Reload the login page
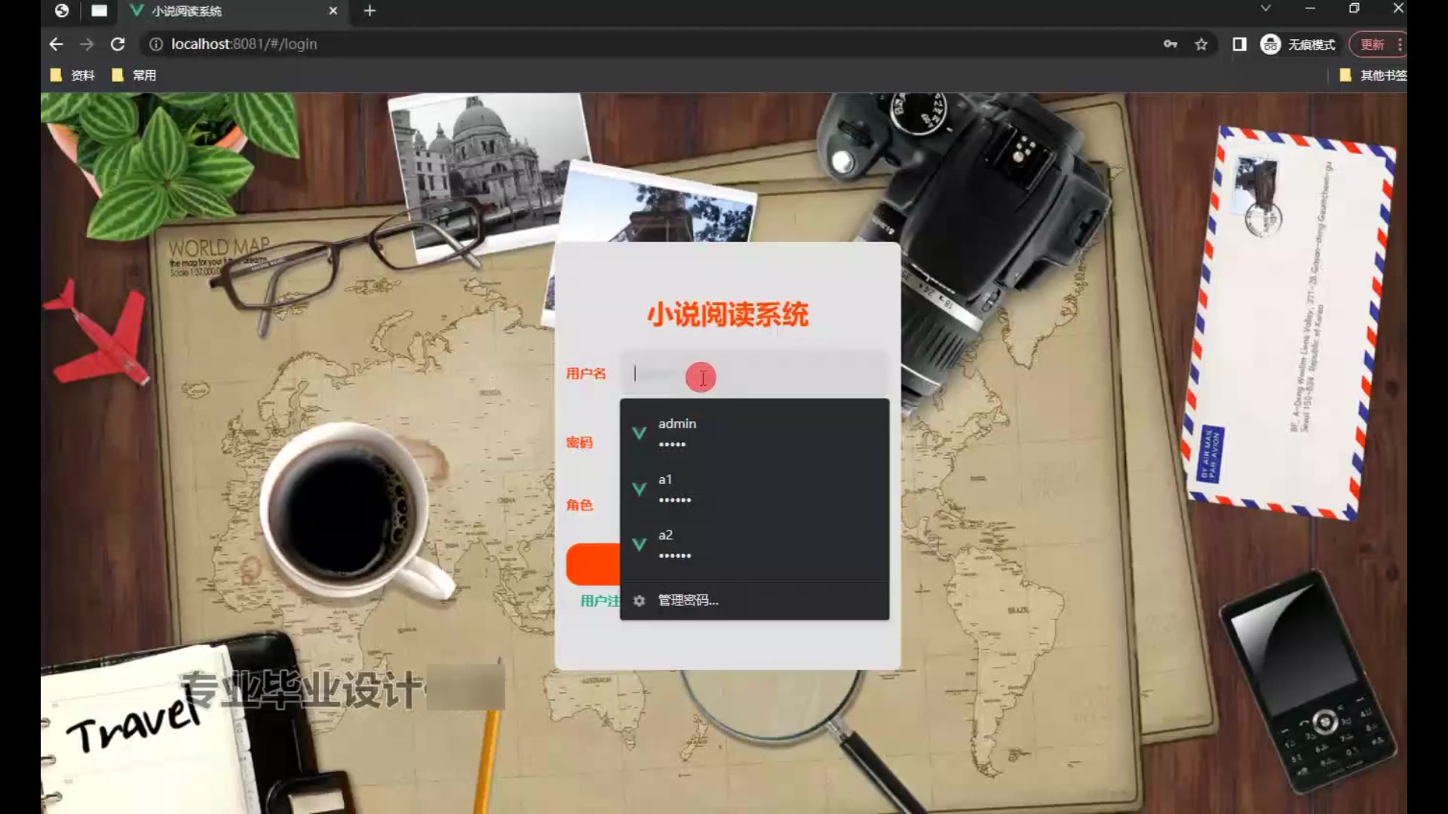Screen dimensions: 1448x814 tap(118, 44)
